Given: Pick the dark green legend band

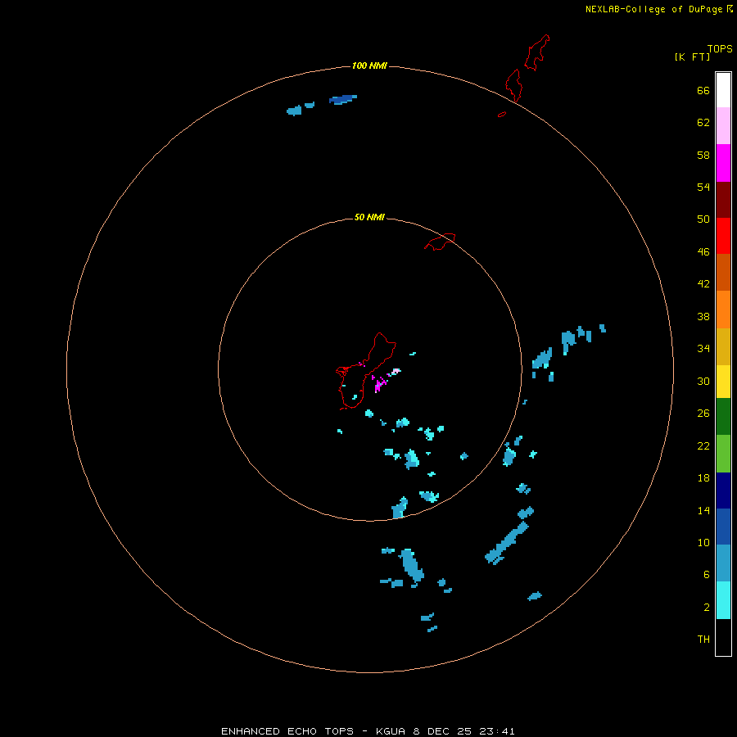Looking at the screenshot, I should coord(723,417).
